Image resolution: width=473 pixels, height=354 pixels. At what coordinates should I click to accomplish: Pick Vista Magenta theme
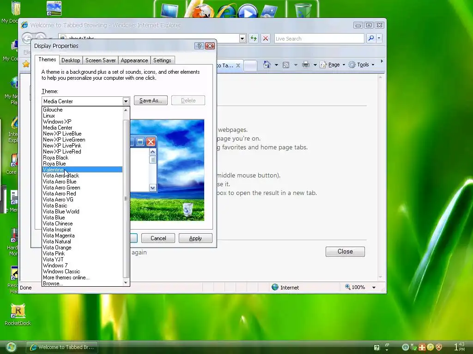pos(82,236)
